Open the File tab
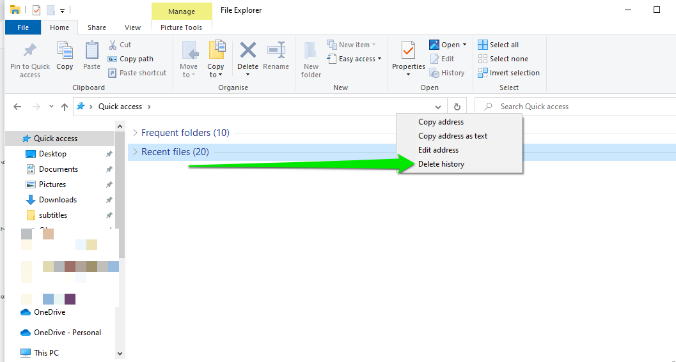The width and height of the screenshot is (676, 362). 23,27
